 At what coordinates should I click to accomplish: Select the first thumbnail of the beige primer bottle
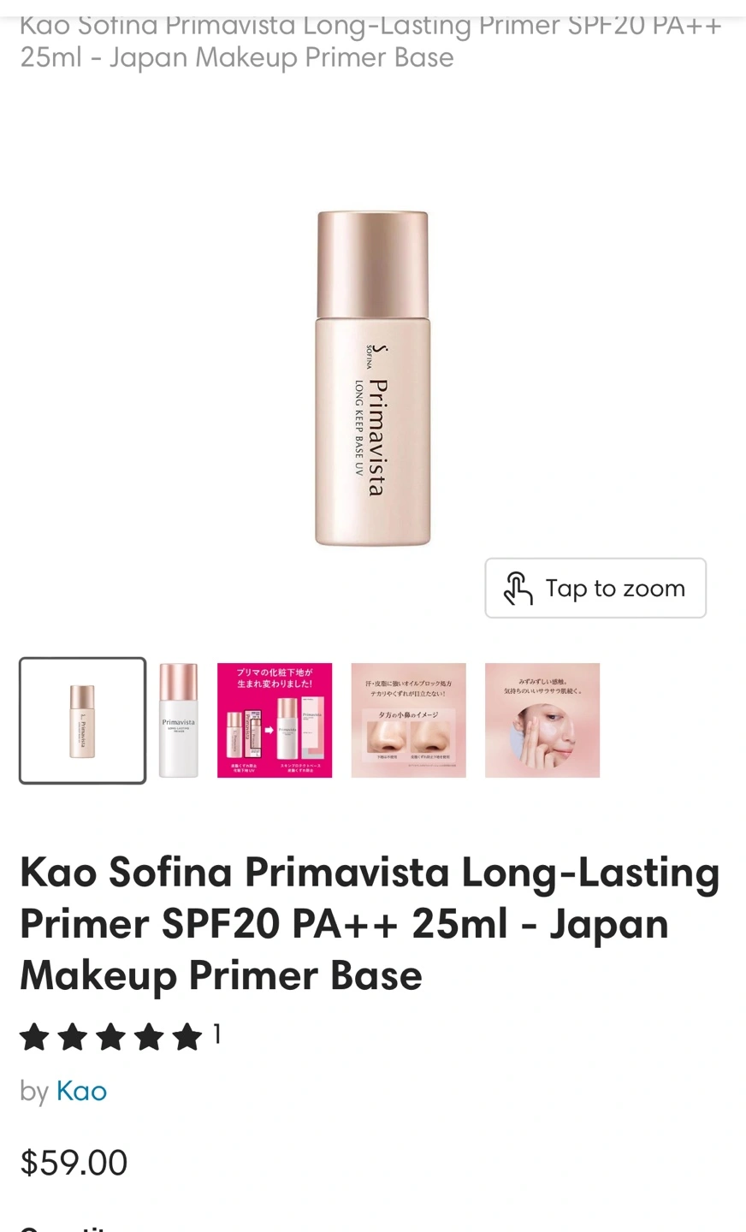pyautogui.click(x=82, y=720)
